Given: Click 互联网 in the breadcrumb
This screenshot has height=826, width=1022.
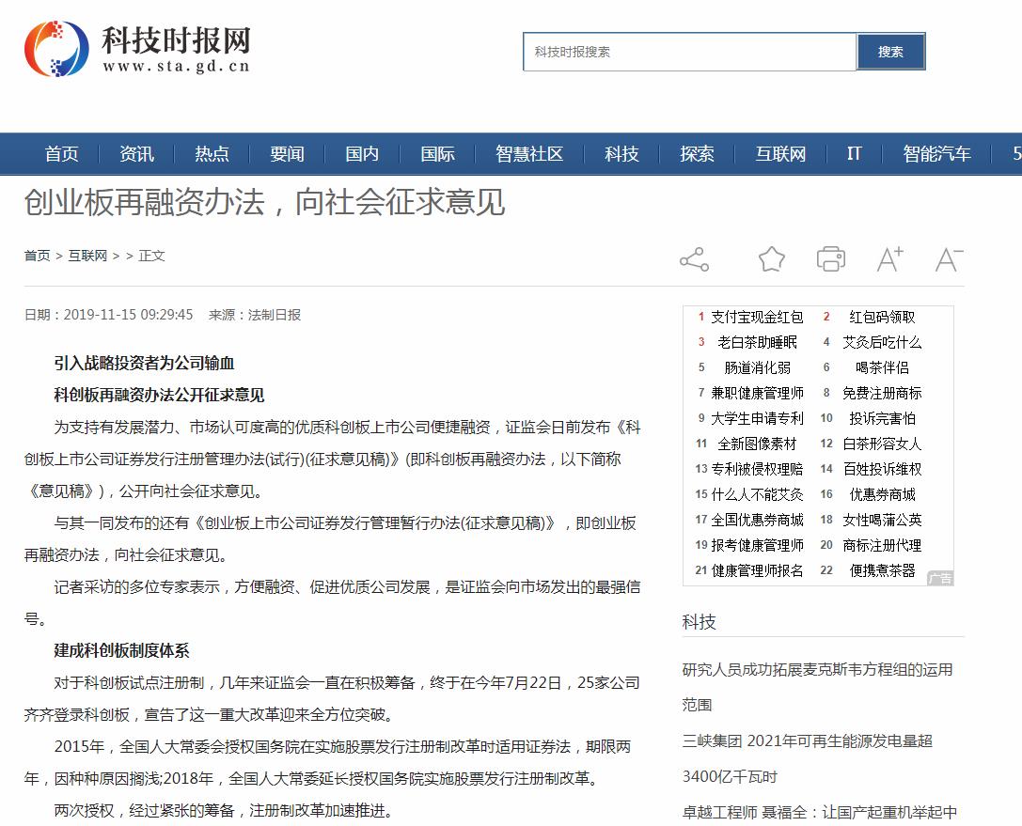Looking at the screenshot, I should click(x=87, y=256).
